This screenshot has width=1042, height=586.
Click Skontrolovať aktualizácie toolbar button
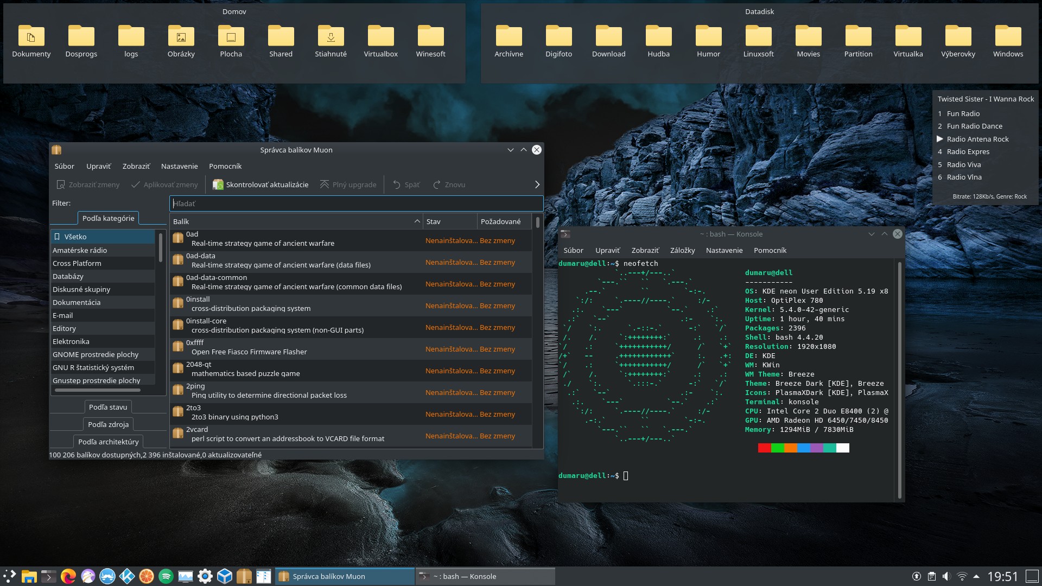[261, 184]
